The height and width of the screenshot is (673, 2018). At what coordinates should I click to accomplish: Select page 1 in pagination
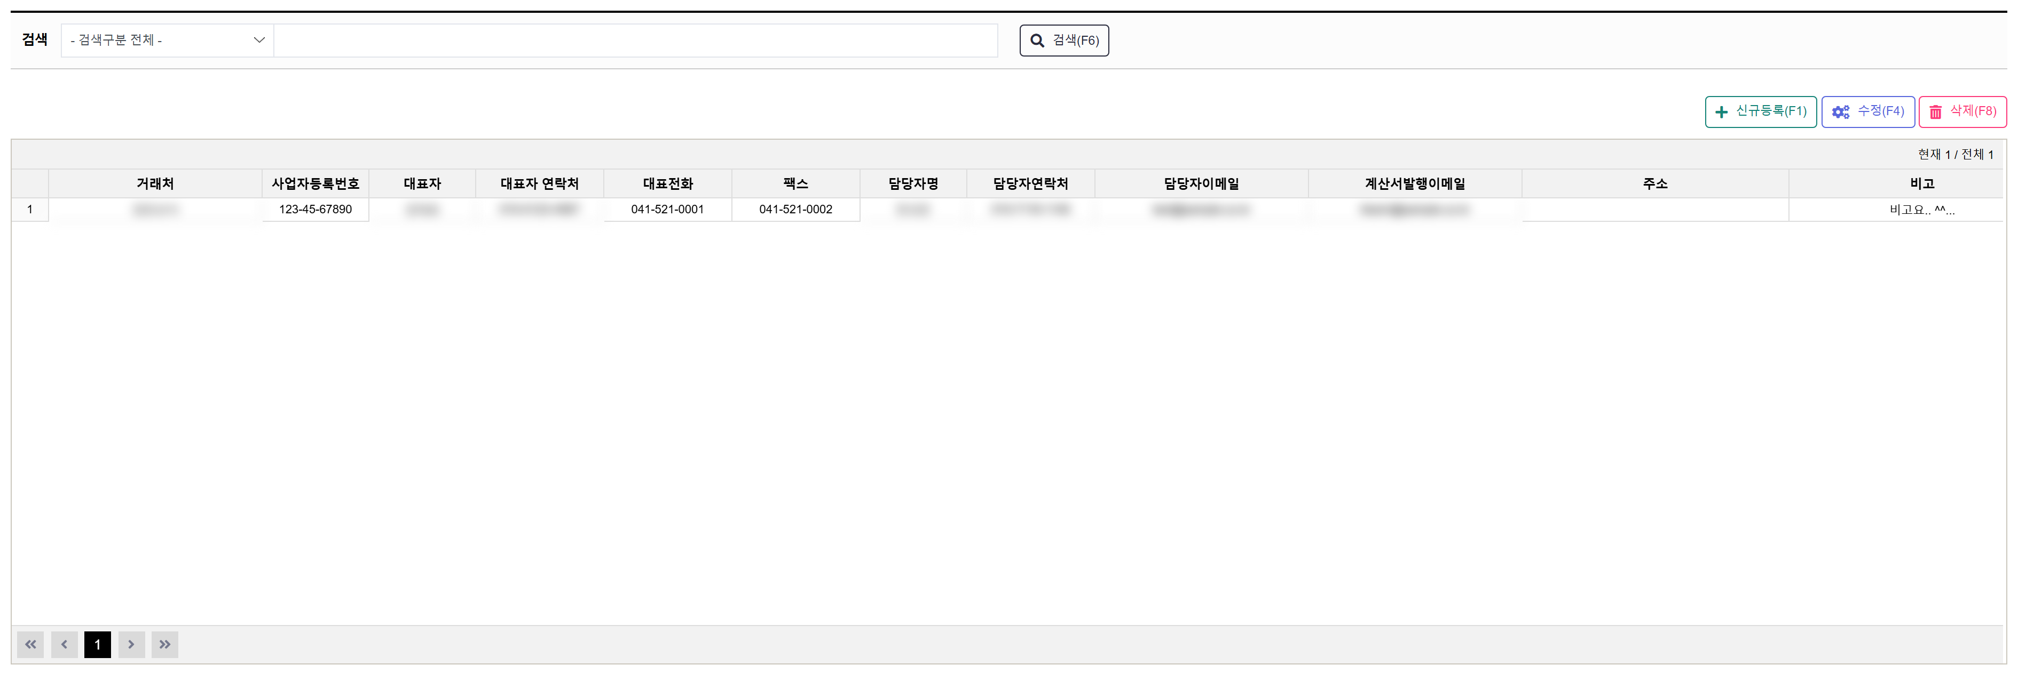(x=98, y=644)
